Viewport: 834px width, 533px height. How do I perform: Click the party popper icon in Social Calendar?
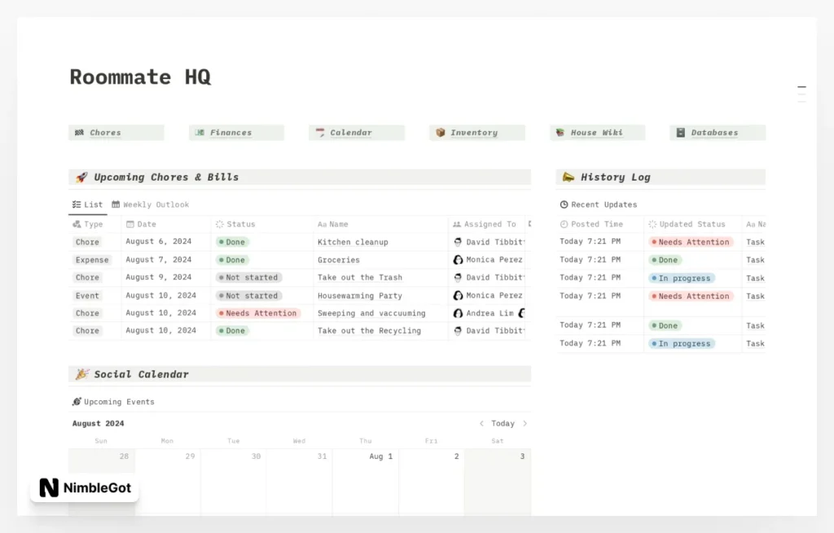81,374
